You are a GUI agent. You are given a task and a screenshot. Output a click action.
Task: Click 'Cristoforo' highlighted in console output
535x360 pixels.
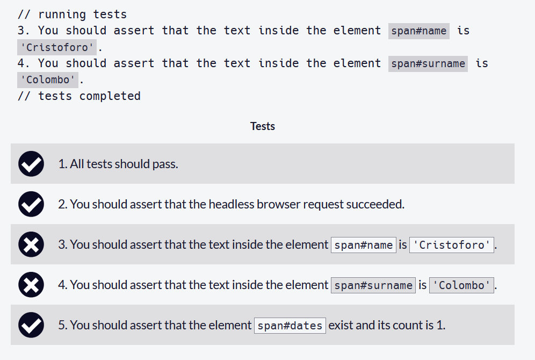56,47
